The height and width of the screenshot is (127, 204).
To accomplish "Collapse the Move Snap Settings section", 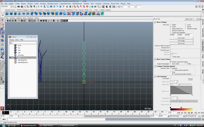I will click(155, 59).
